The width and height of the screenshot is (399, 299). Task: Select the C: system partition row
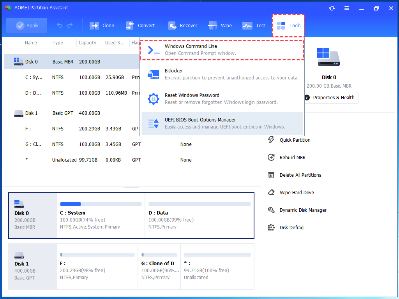72,77
